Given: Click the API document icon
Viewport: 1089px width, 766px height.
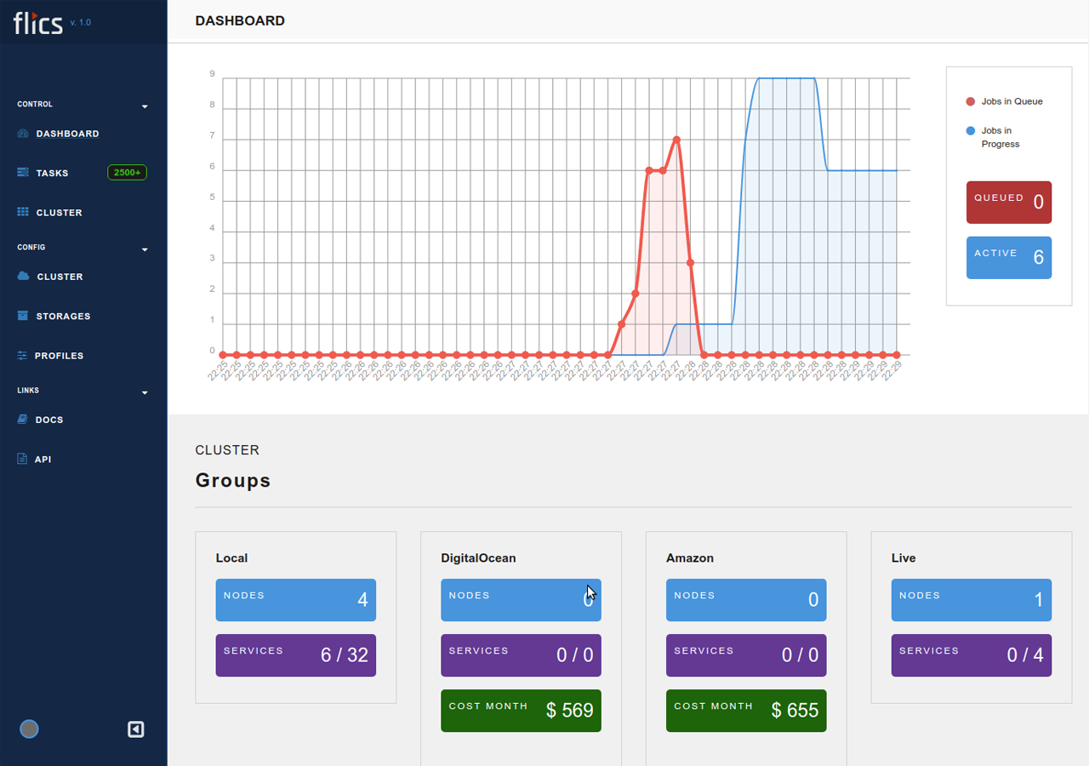Looking at the screenshot, I should pyautogui.click(x=23, y=460).
